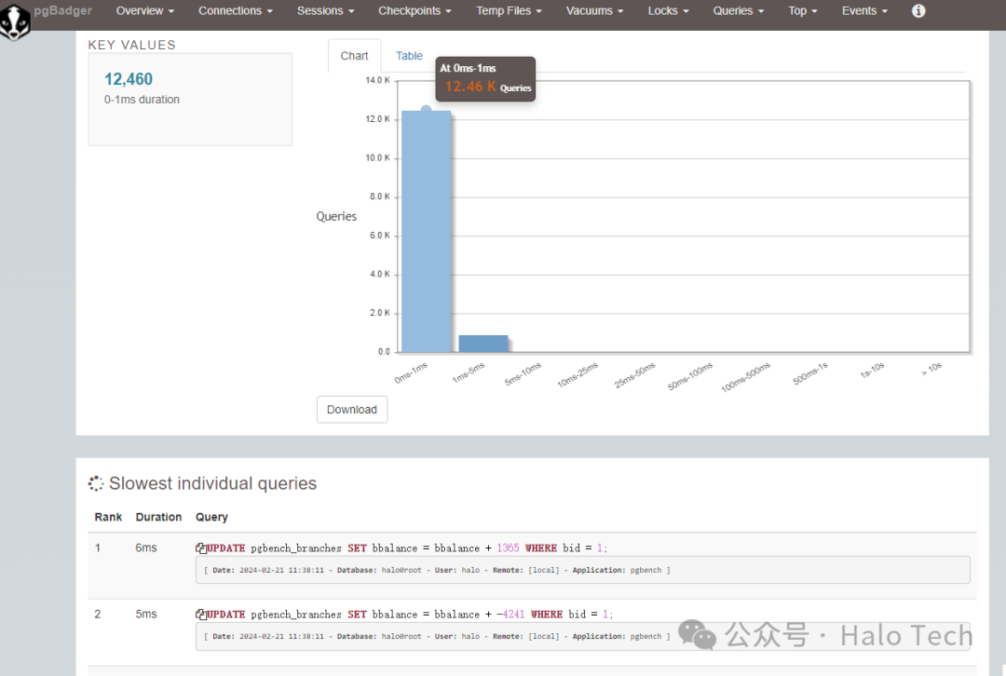Click the Download button
The height and width of the screenshot is (676, 1006).
(x=351, y=410)
